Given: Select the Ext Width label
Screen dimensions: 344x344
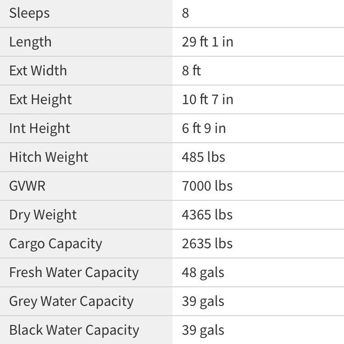Looking at the screenshot, I should (x=38, y=71).
